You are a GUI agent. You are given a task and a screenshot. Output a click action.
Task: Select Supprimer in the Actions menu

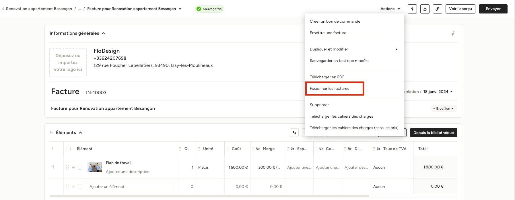tap(355, 105)
